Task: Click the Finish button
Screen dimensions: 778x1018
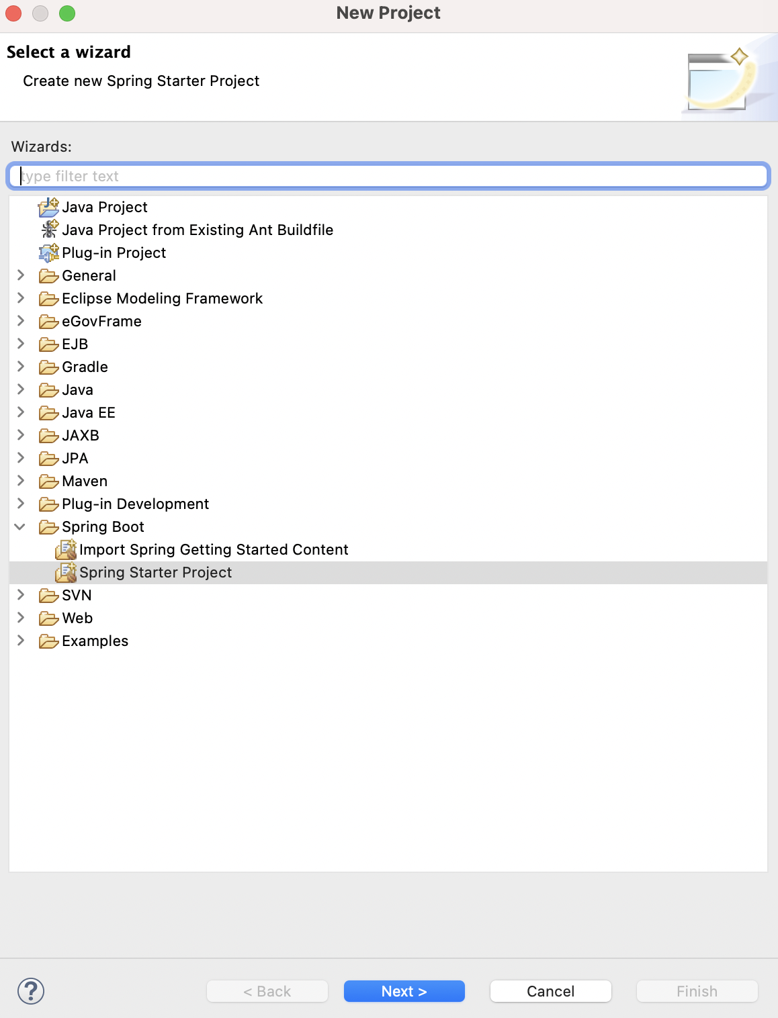Action: click(697, 991)
